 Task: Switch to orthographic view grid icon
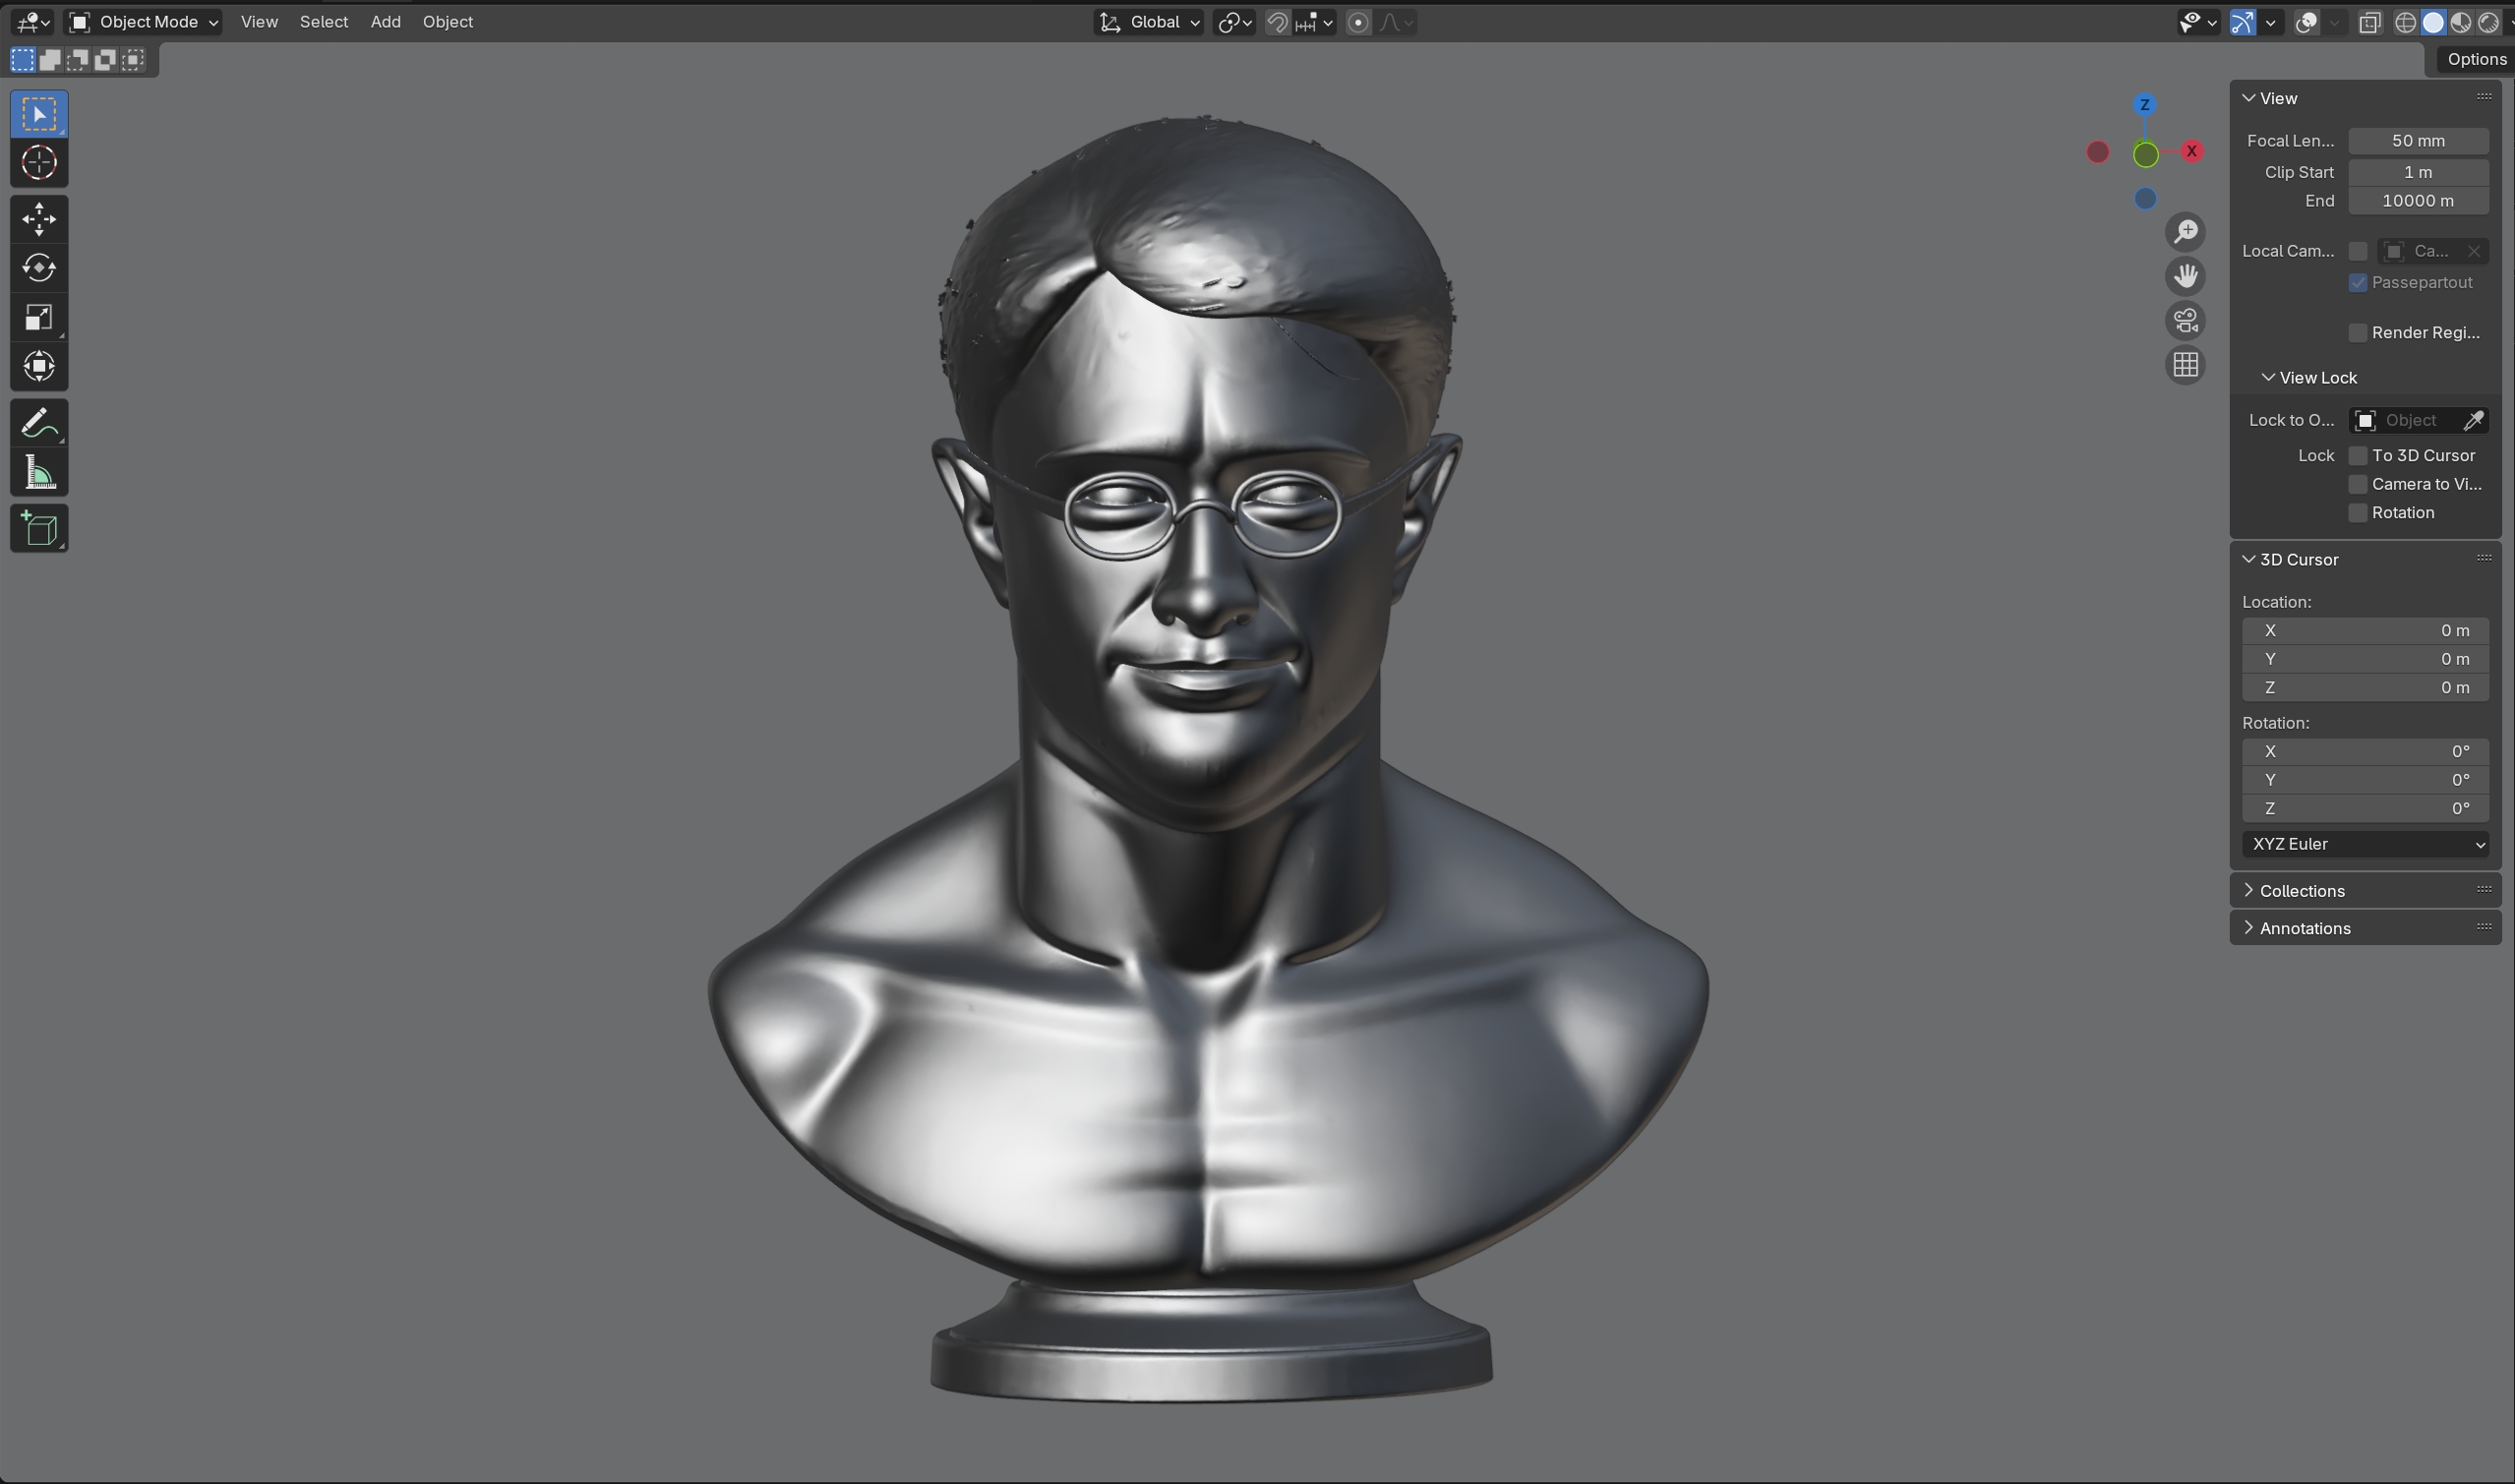[x=2185, y=365]
